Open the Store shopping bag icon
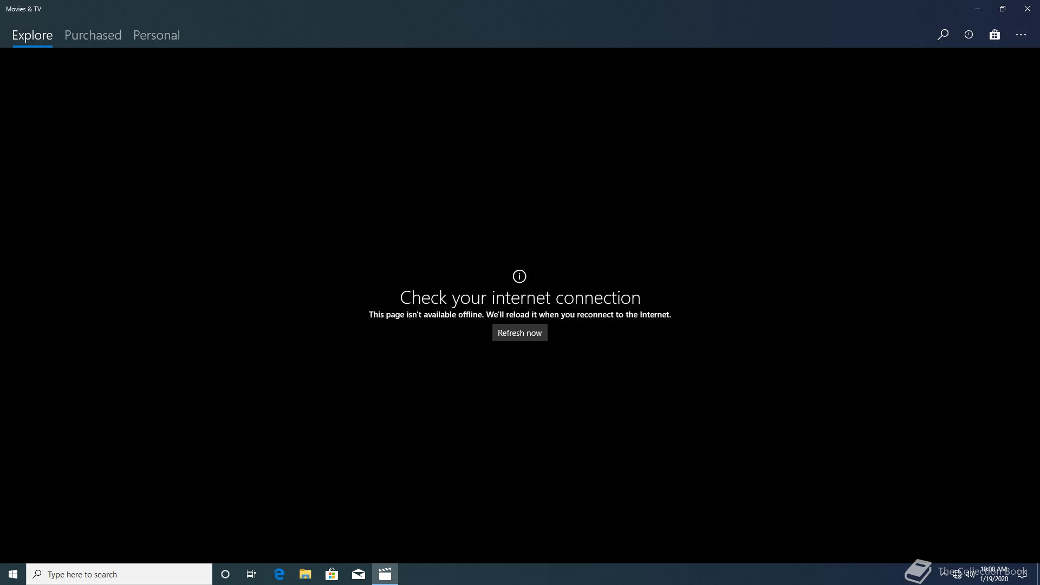The width and height of the screenshot is (1040, 585). tap(994, 35)
